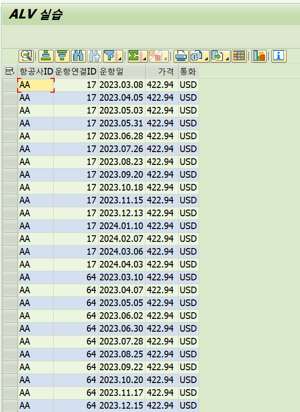Image resolution: width=300 pixels, height=412 pixels.
Task: Click date cell 2023.08.23
Action: pos(121,162)
